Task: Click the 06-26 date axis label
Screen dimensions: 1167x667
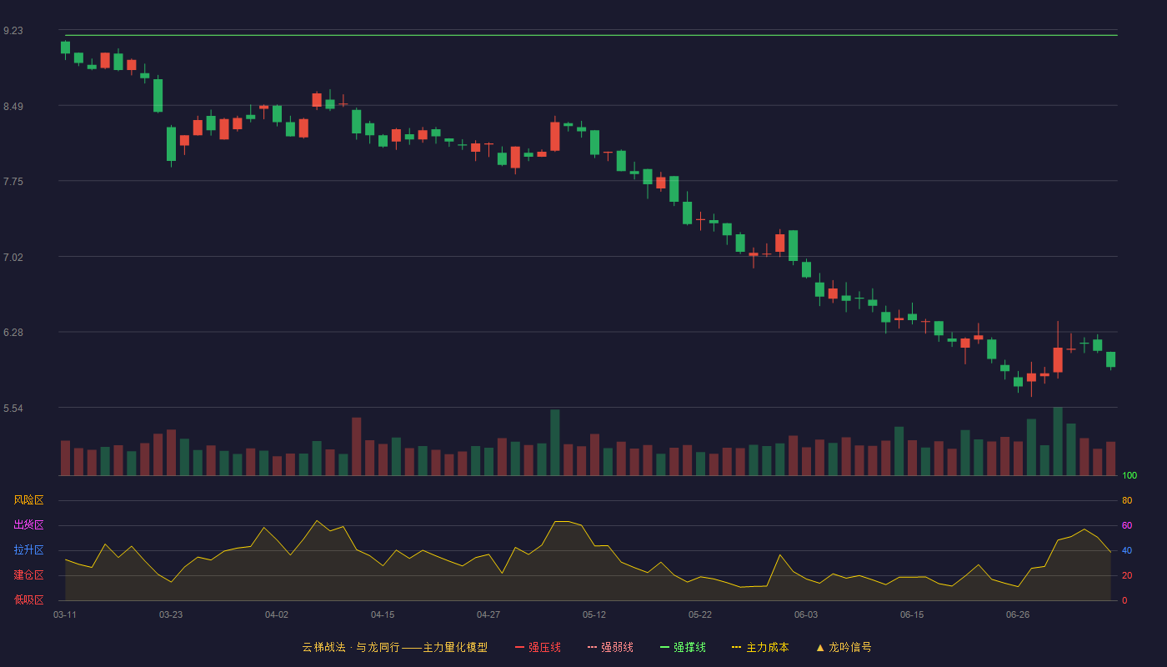Action: click(x=1018, y=614)
